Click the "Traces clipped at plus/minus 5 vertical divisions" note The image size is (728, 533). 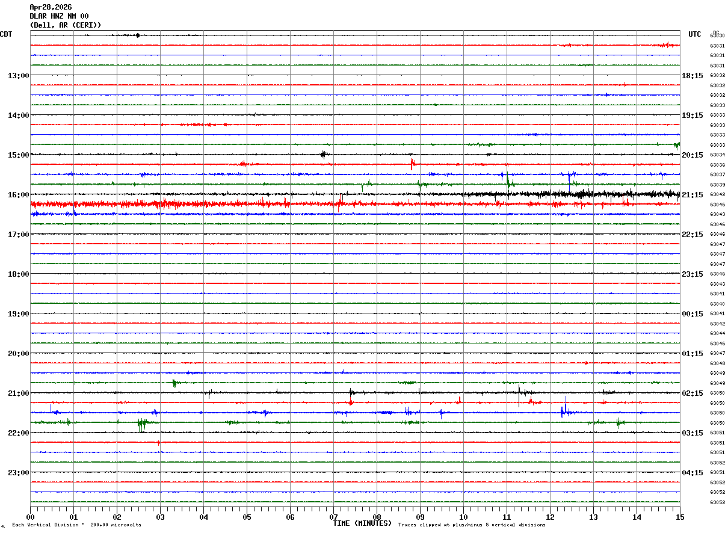(x=472, y=525)
